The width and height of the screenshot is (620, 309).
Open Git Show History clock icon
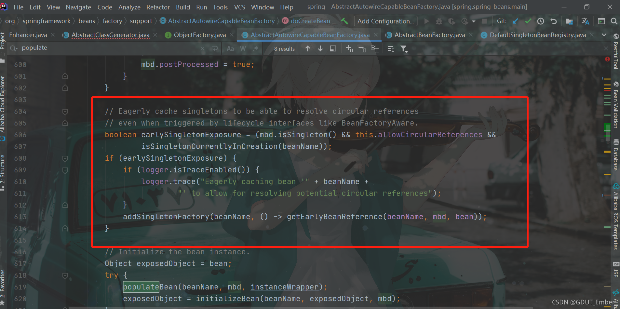tap(541, 21)
